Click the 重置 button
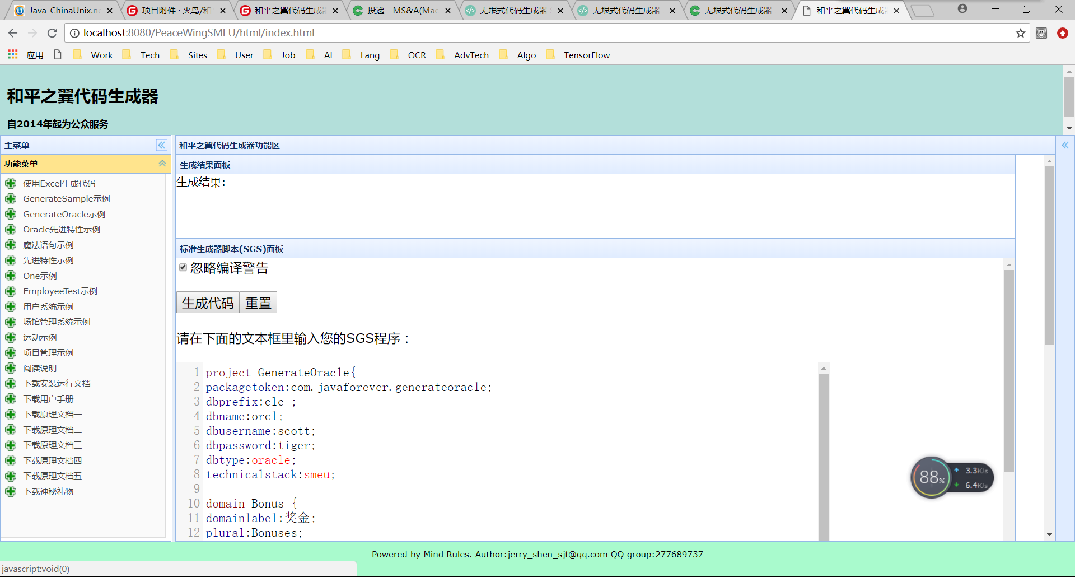1075x577 pixels. pyautogui.click(x=258, y=303)
